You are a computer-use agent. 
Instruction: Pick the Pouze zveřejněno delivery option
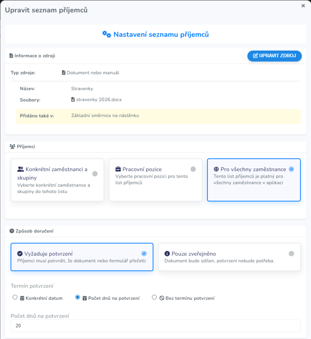tap(229, 257)
